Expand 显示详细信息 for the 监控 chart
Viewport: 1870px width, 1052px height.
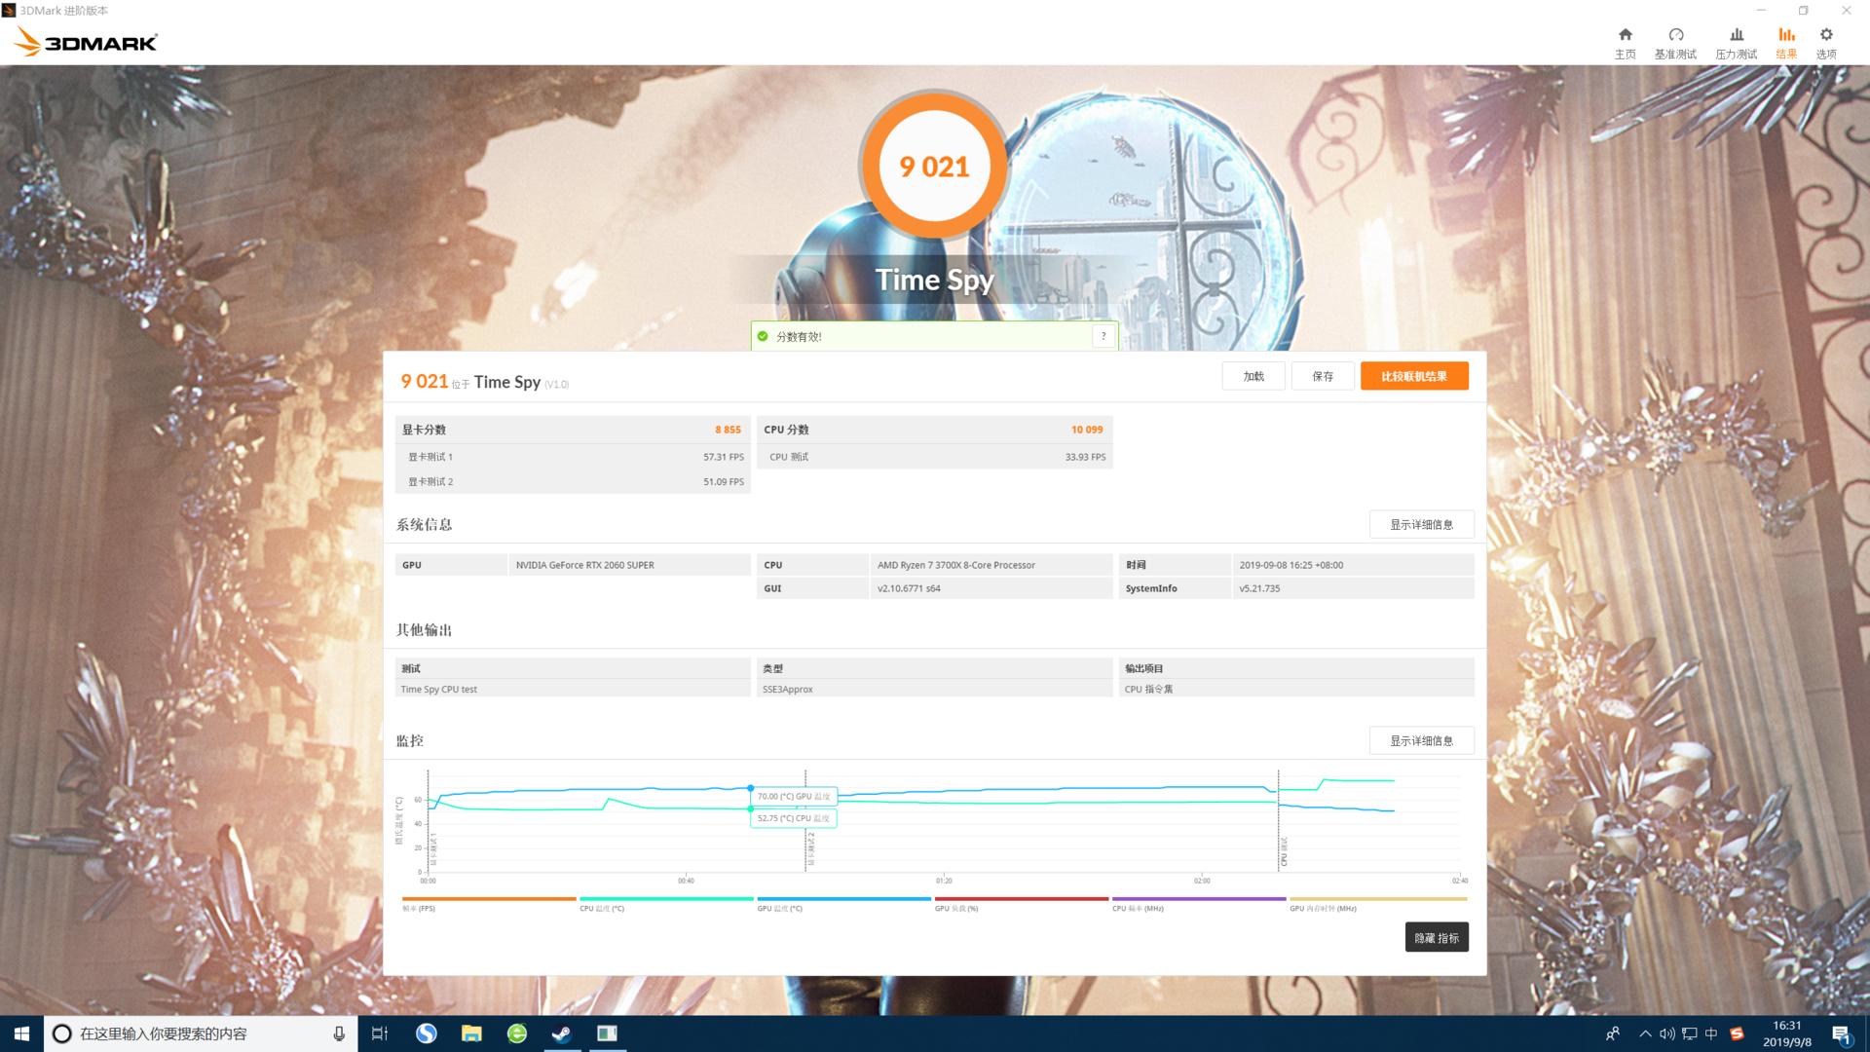click(1422, 740)
